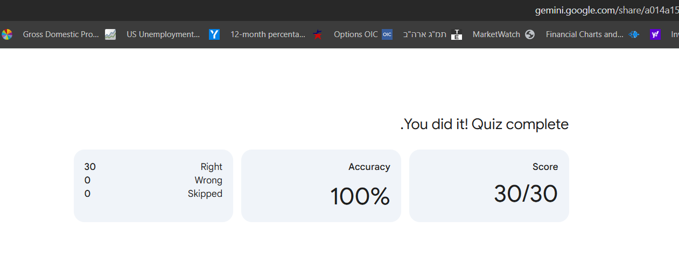Viewport: 679px width, 270px height.
Task: Click the gemini.google.com share URL in address bar
Action: point(606,10)
